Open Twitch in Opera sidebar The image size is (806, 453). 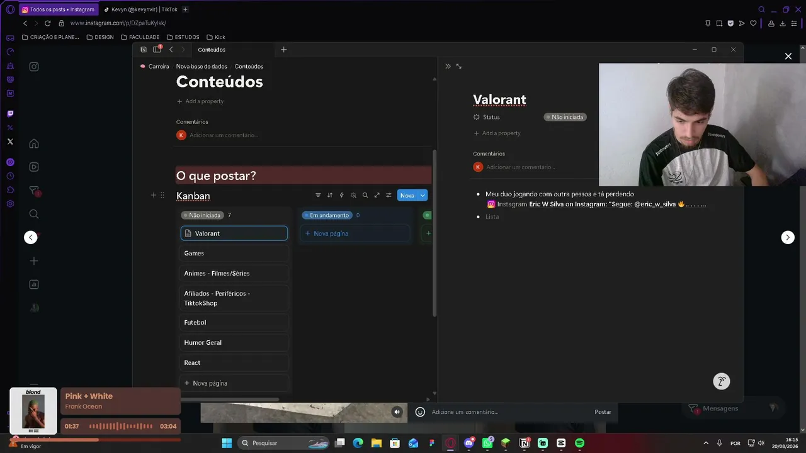(10, 114)
